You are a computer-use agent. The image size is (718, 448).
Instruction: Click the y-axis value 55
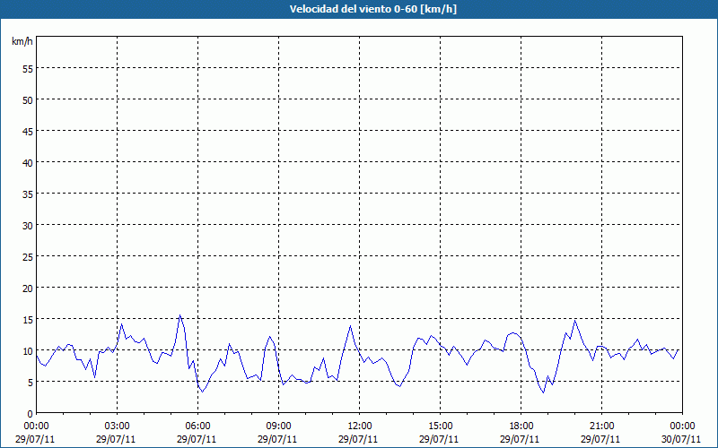coord(28,69)
